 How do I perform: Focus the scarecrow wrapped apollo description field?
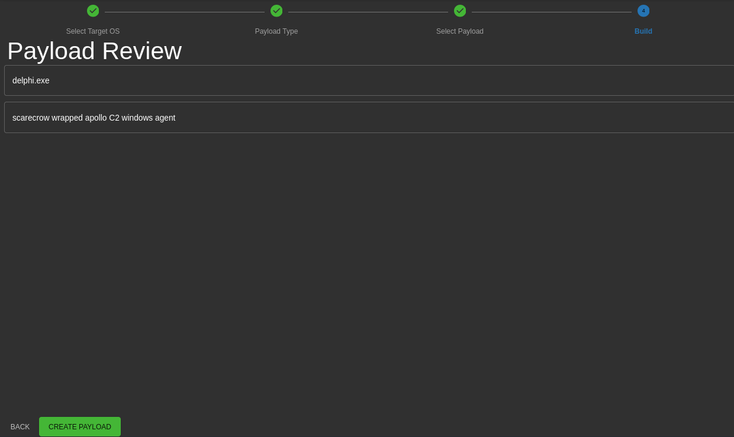point(369,117)
